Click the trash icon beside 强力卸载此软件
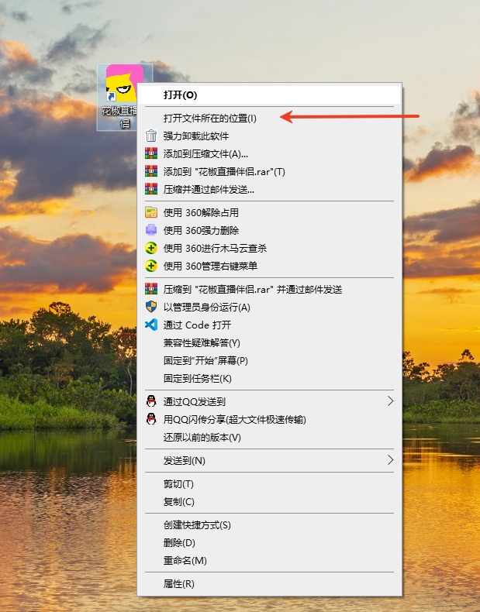 [151, 136]
